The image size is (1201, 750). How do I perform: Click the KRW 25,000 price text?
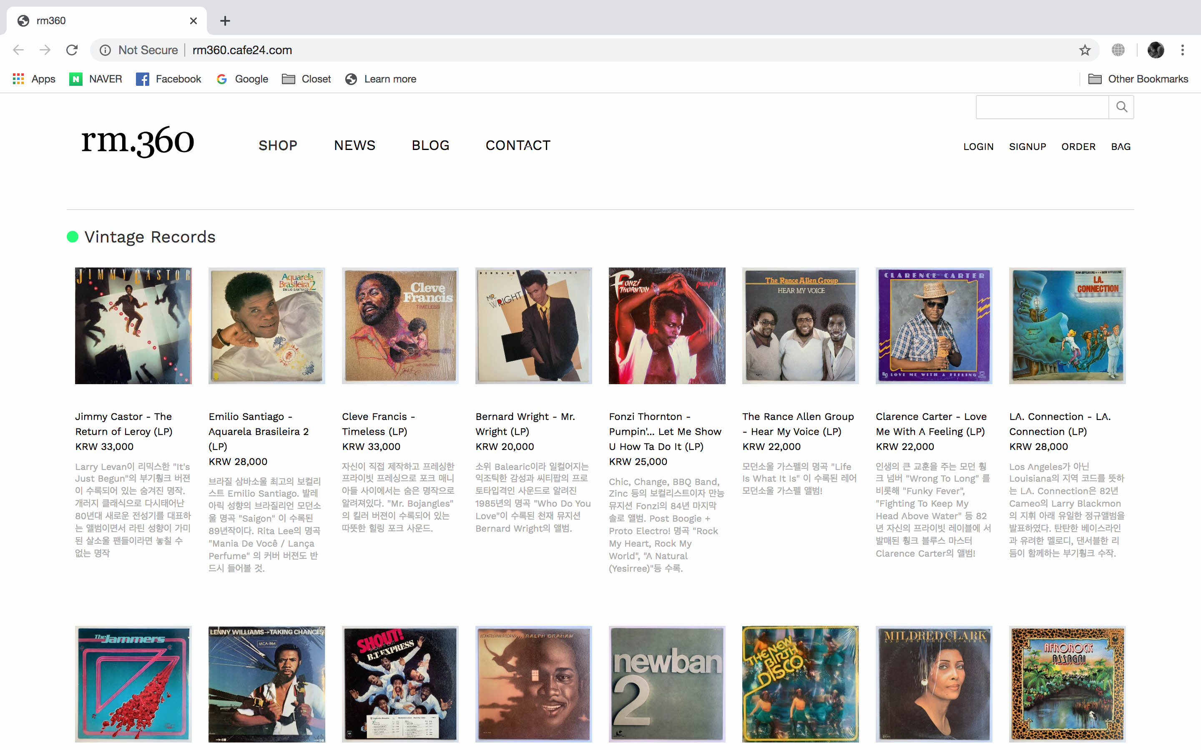tap(638, 461)
